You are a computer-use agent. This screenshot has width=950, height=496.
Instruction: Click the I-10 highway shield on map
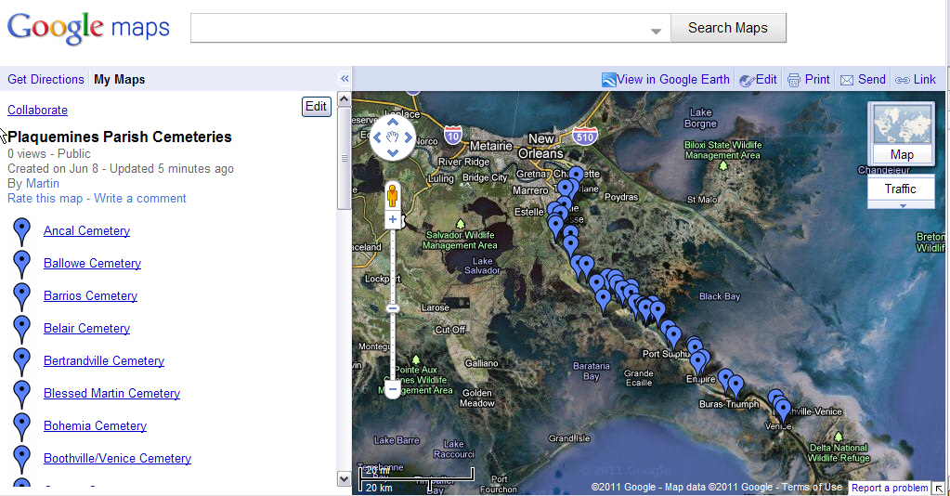[453, 135]
